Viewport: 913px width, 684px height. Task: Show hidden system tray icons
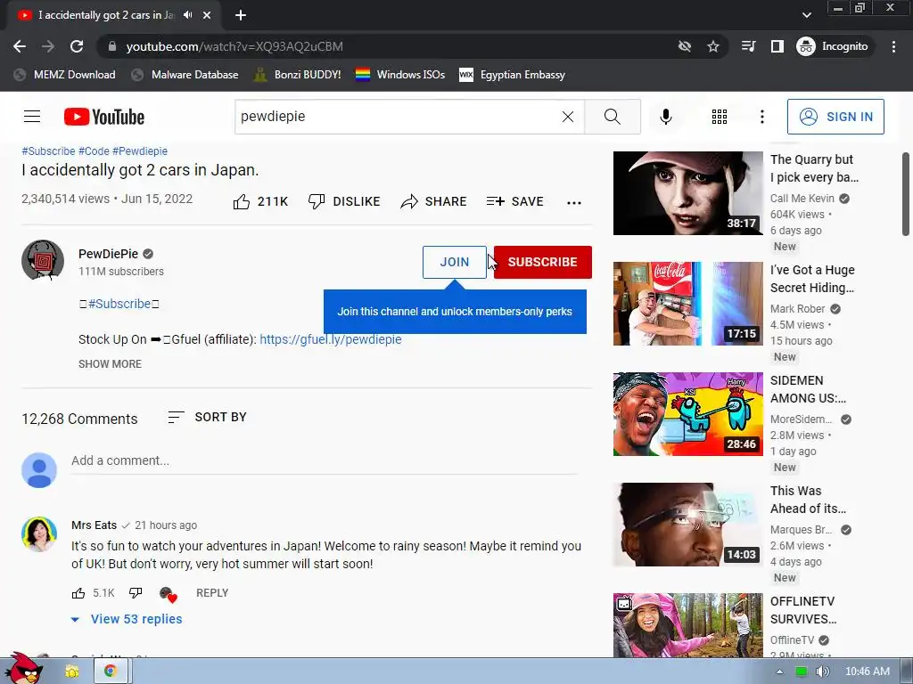pyautogui.click(x=779, y=672)
